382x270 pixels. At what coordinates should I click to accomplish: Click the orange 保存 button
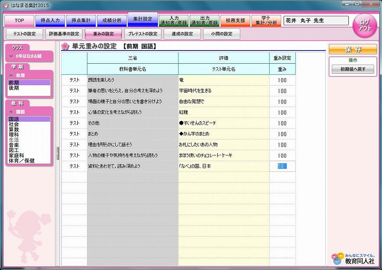353,49
